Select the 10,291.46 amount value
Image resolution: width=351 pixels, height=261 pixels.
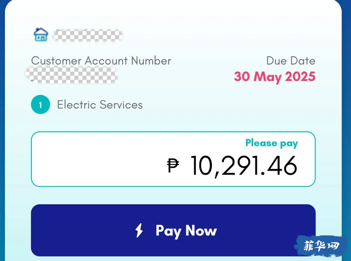coord(243,166)
